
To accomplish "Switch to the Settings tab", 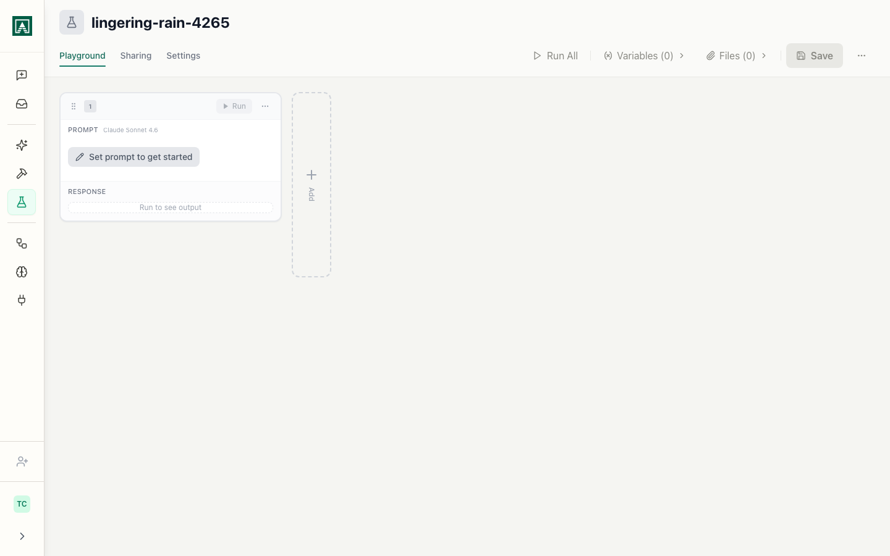I will [183, 56].
